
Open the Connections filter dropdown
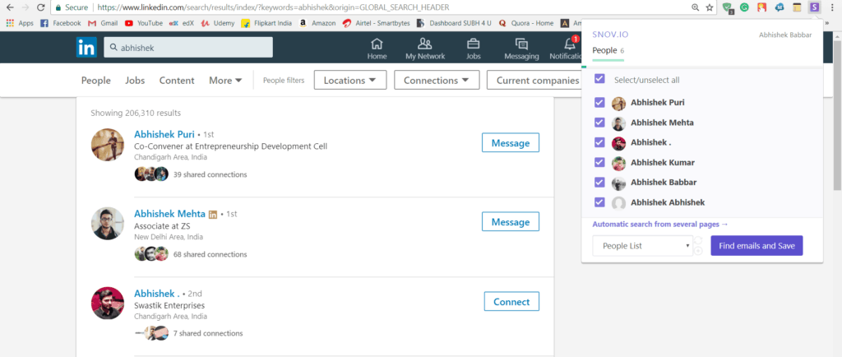click(436, 80)
